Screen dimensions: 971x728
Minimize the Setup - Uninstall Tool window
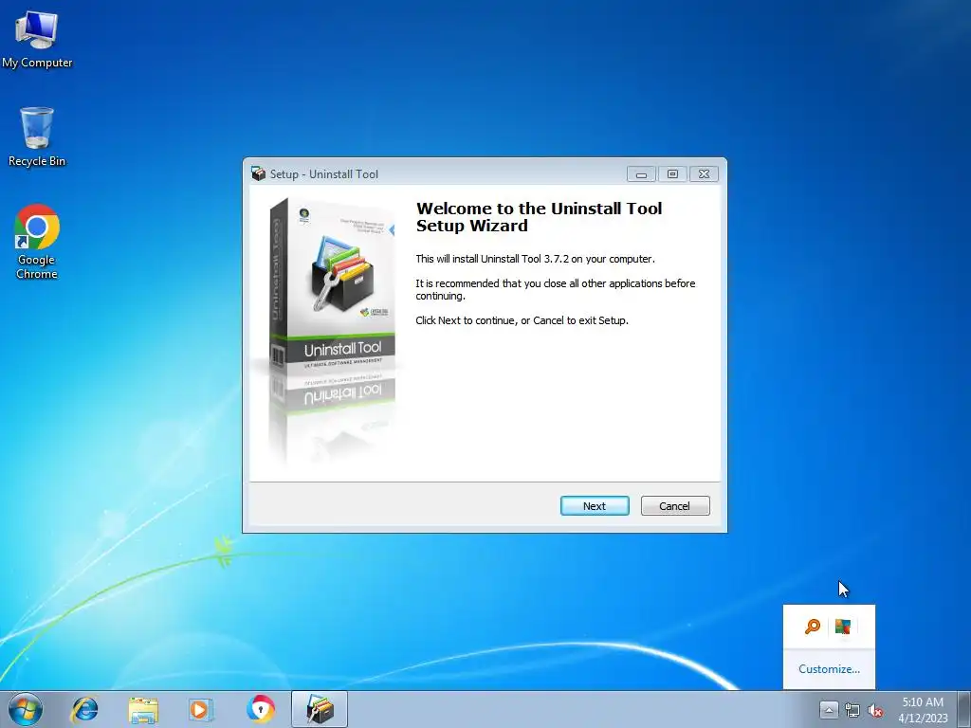(x=642, y=174)
